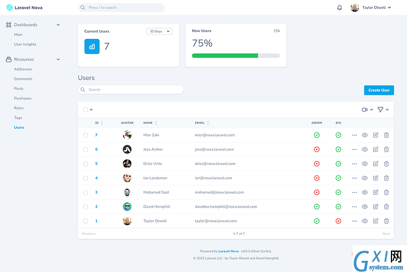Edit the Taylor Otwell user
The height and width of the screenshot is (272, 407).
376,221
